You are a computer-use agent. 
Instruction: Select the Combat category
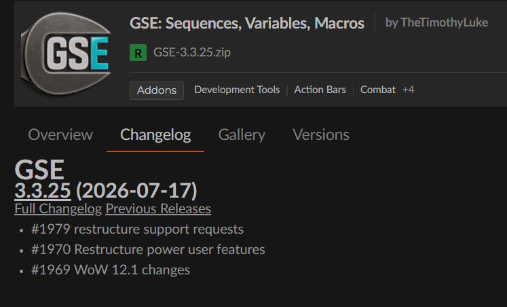pyautogui.click(x=378, y=90)
